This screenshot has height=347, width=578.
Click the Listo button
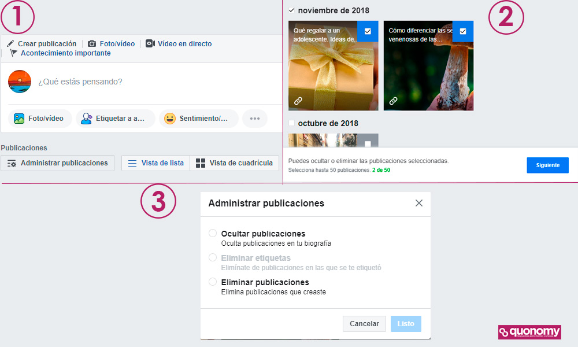click(406, 324)
